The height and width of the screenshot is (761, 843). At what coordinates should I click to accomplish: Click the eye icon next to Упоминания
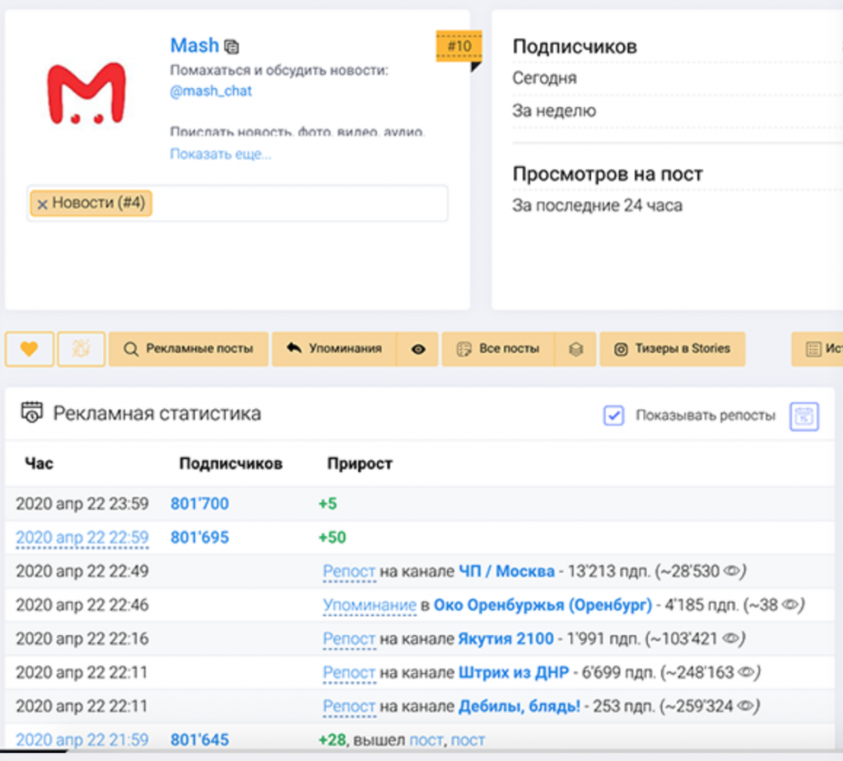pyautogui.click(x=418, y=350)
